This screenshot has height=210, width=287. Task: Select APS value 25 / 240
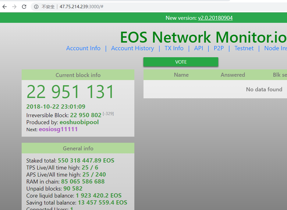click(x=94, y=174)
